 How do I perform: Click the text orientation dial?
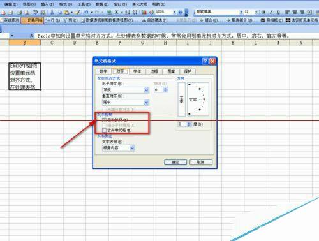pyautogui.click(x=198, y=99)
